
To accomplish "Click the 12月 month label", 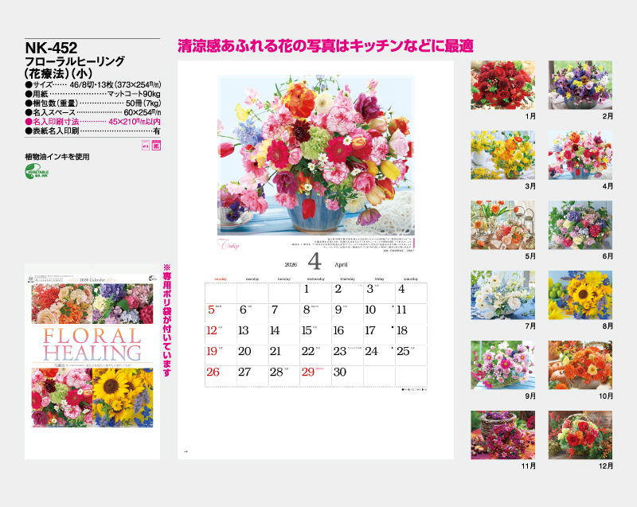I will [606, 466].
